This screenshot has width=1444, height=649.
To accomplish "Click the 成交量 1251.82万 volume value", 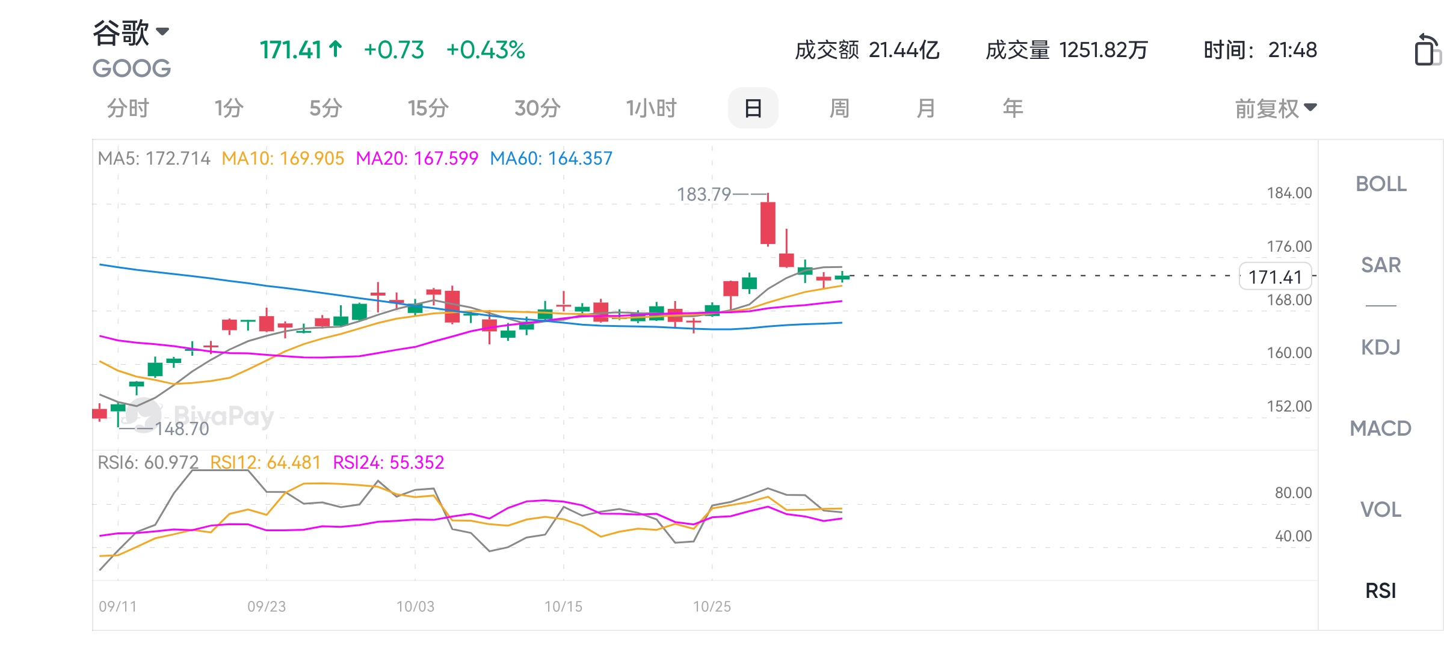I will coord(1067,50).
